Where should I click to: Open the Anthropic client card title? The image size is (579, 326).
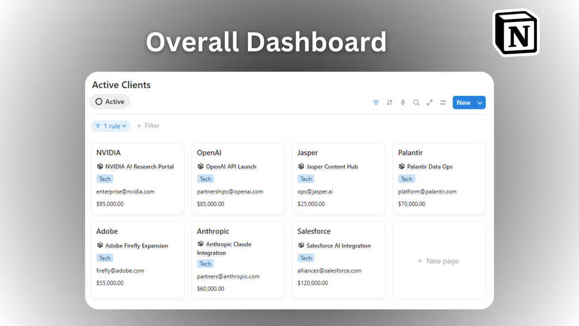pos(213,231)
